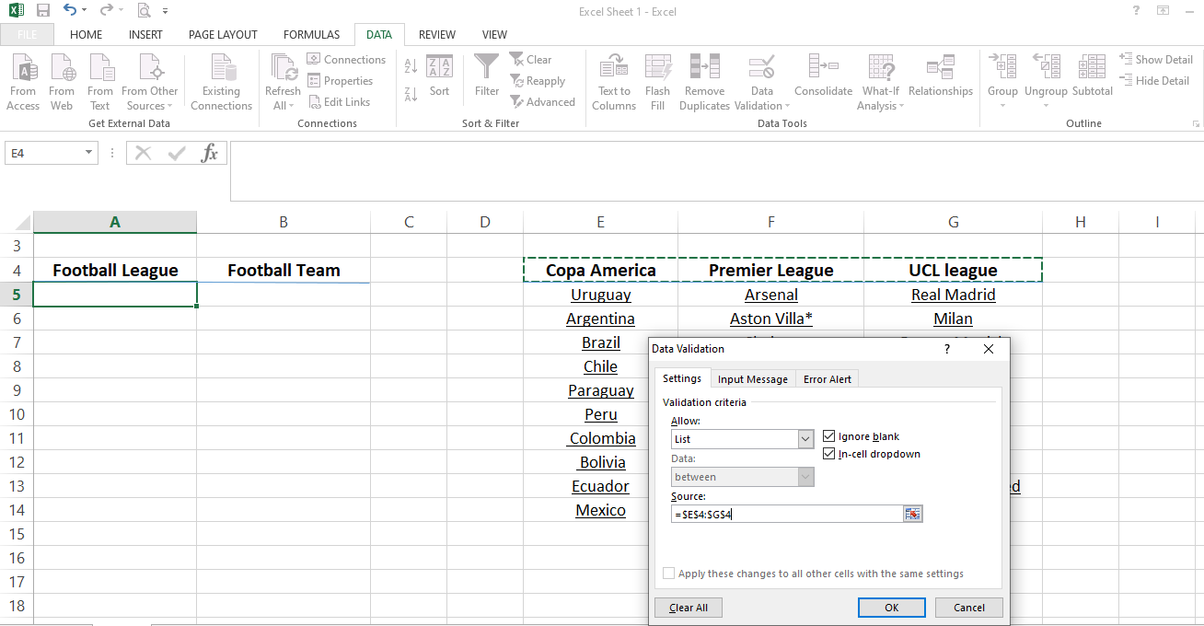1204x626 pixels.
Task: Select the Sort A to Z icon
Action: click(x=408, y=66)
